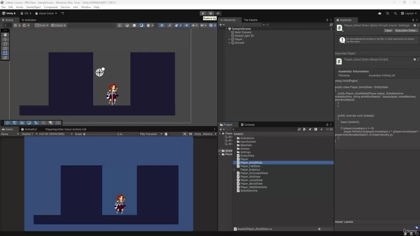The height and width of the screenshot is (236, 420).
Task: Toggle scene visibility eye button
Action: (x=186, y=25)
